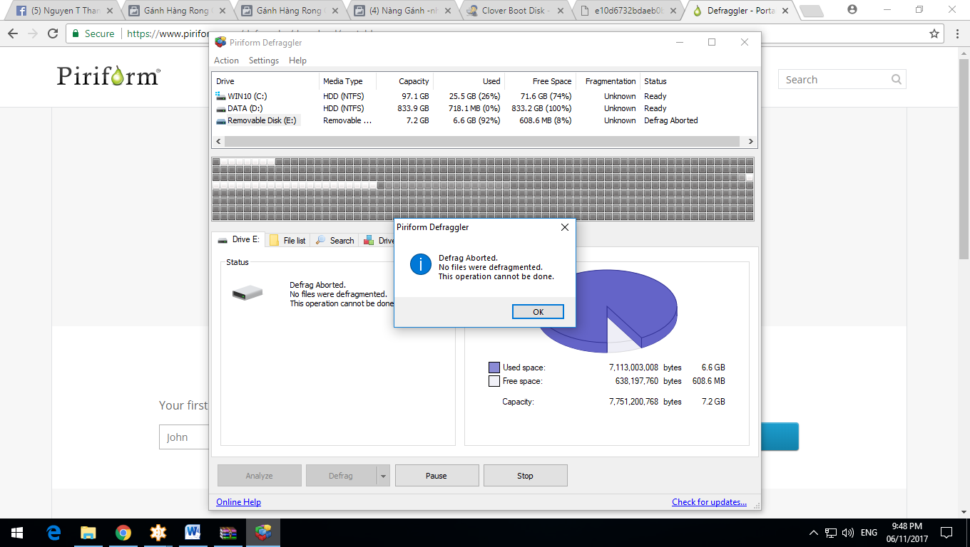This screenshot has width=970, height=547.
Task: Sort by the Status column header
Action: [x=698, y=81]
